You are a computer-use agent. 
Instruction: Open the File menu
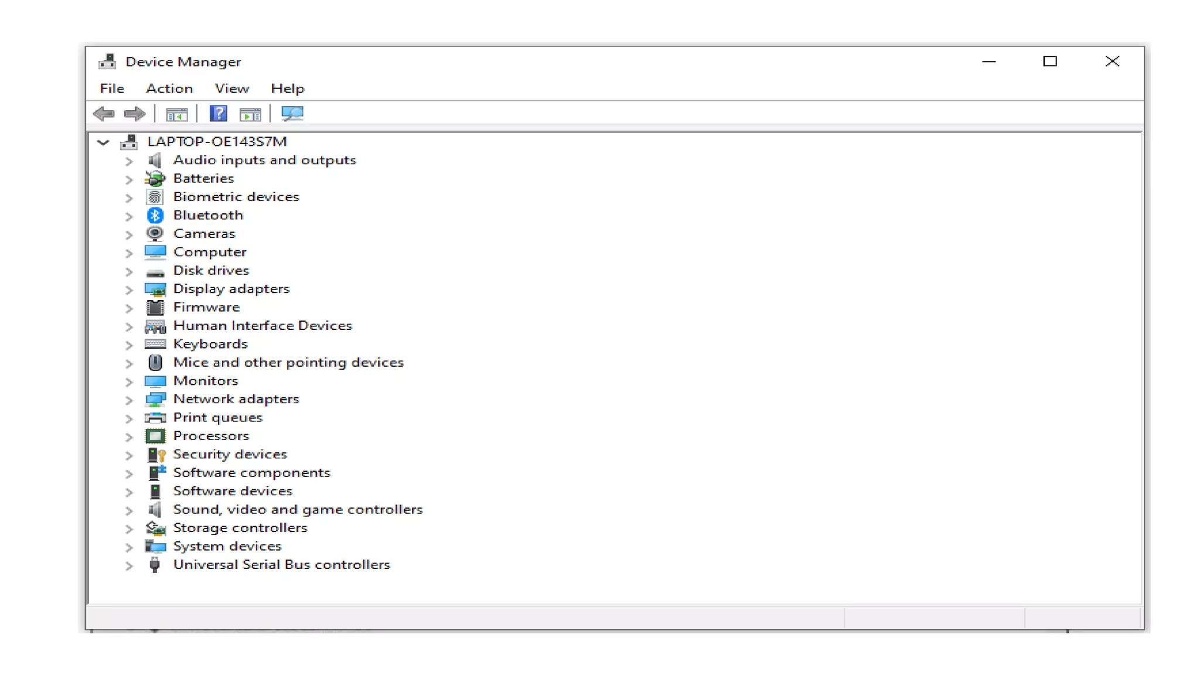coord(112,88)
